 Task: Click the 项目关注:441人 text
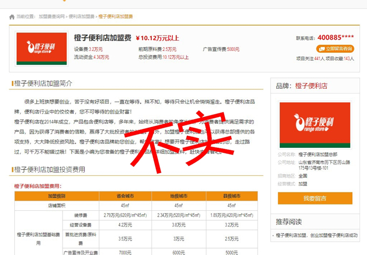(310, 58)
